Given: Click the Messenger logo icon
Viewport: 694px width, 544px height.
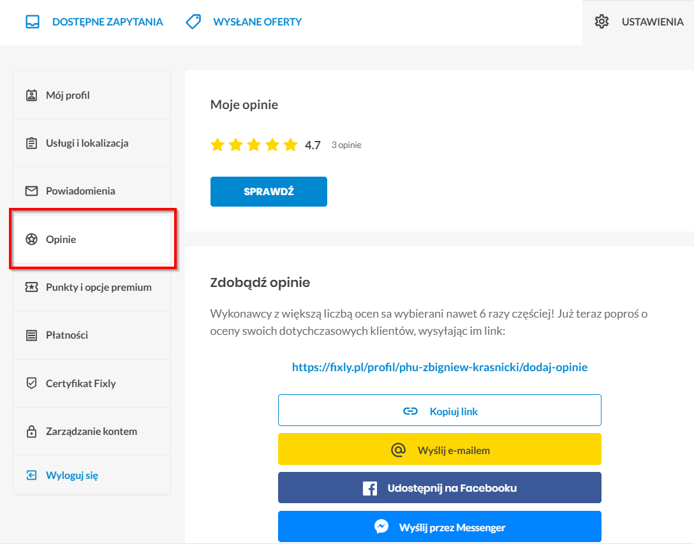Looking at the screenshot, I should pyautogui.click(x=381, y=526).
